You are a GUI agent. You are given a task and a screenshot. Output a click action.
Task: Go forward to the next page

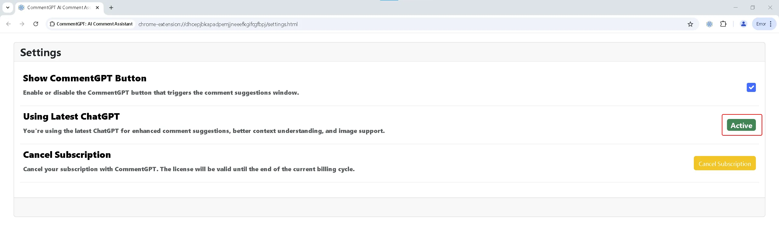(x=22, y=24)
